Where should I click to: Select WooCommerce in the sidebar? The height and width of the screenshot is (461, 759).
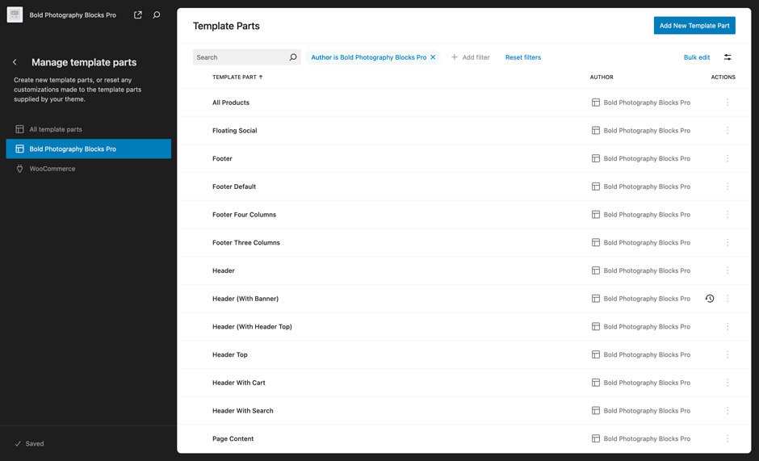52,169
